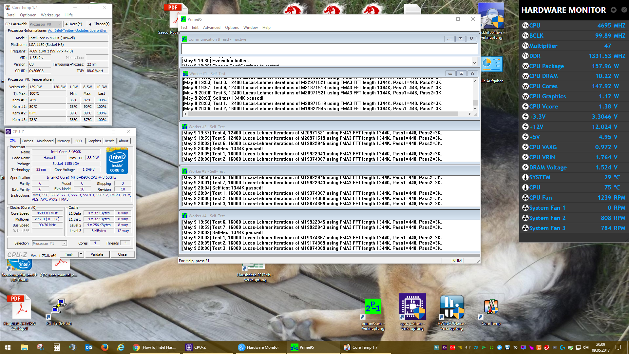The width and height of the screenshot is (629, 354).
Task: Switch to the Memory tab in CPU-Z
Action: point(64,141)
